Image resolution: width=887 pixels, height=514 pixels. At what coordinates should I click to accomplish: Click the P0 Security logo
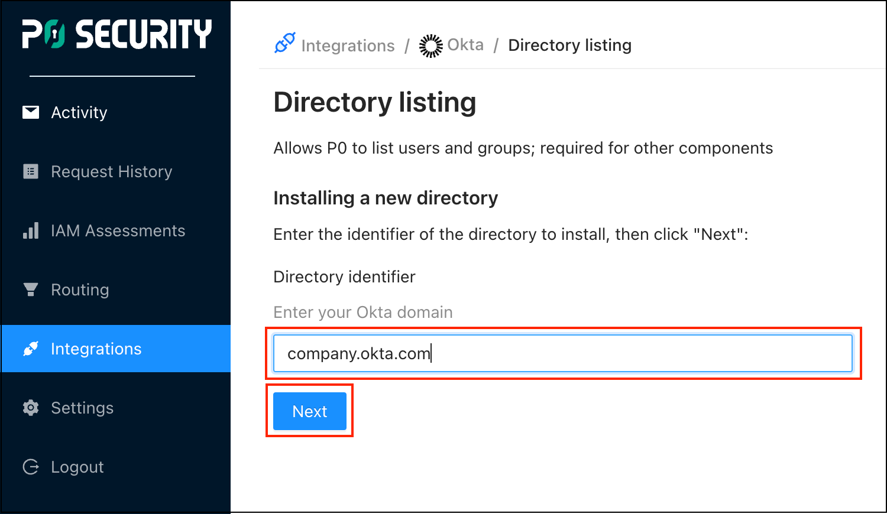116,34
